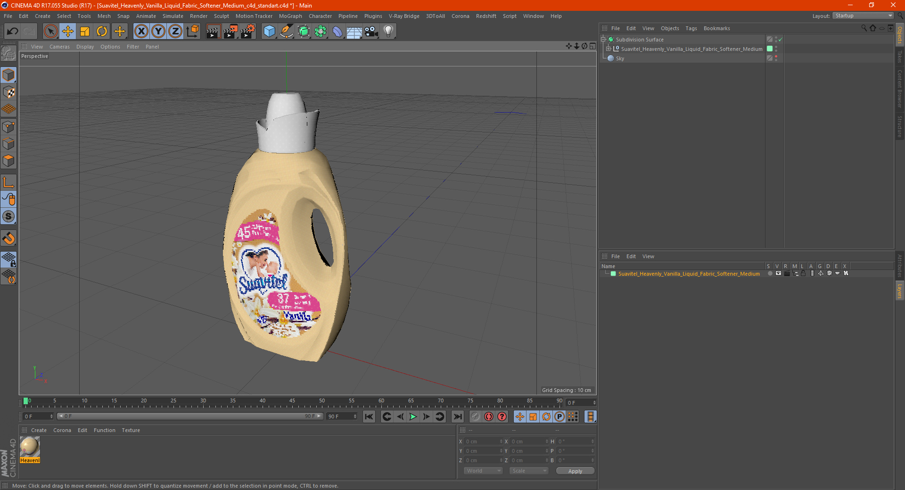Toggle Sky visibility dots
This screenshot has width=905, height=490.
click(776, 58)
